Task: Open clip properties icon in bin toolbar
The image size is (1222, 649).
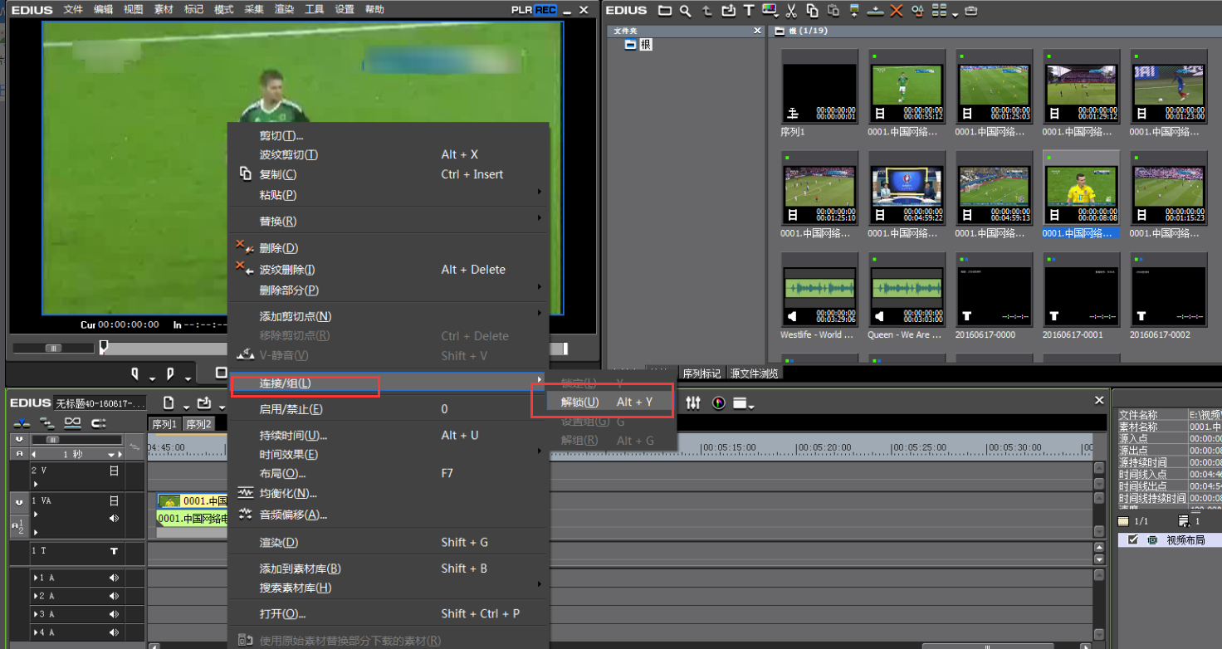Action: (x=918, y=11)
